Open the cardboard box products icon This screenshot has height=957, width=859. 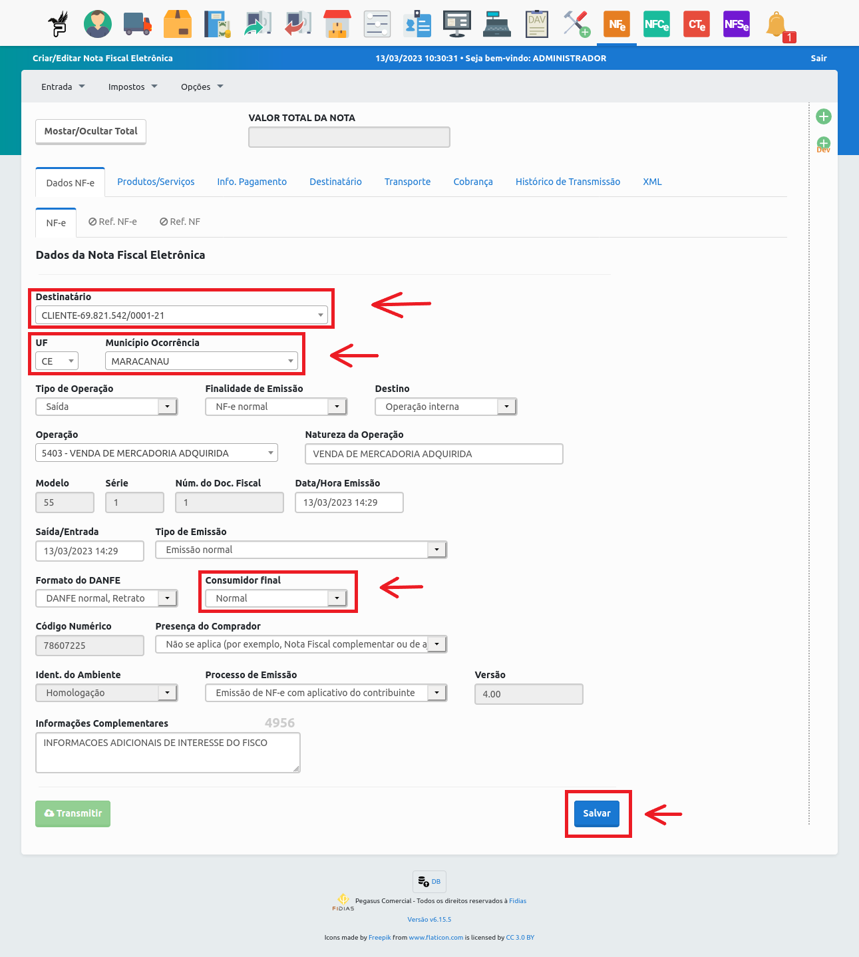(x=178, y=24)
